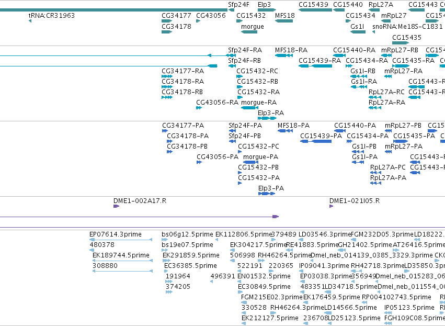Viewport: 445px width, 326px height.
Task: Select the bs06g12.5prime label
Action: (187, 234)
